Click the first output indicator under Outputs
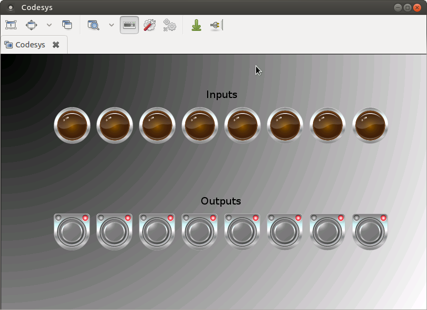This screenshot has height=310, width=427. pos(72,232)
